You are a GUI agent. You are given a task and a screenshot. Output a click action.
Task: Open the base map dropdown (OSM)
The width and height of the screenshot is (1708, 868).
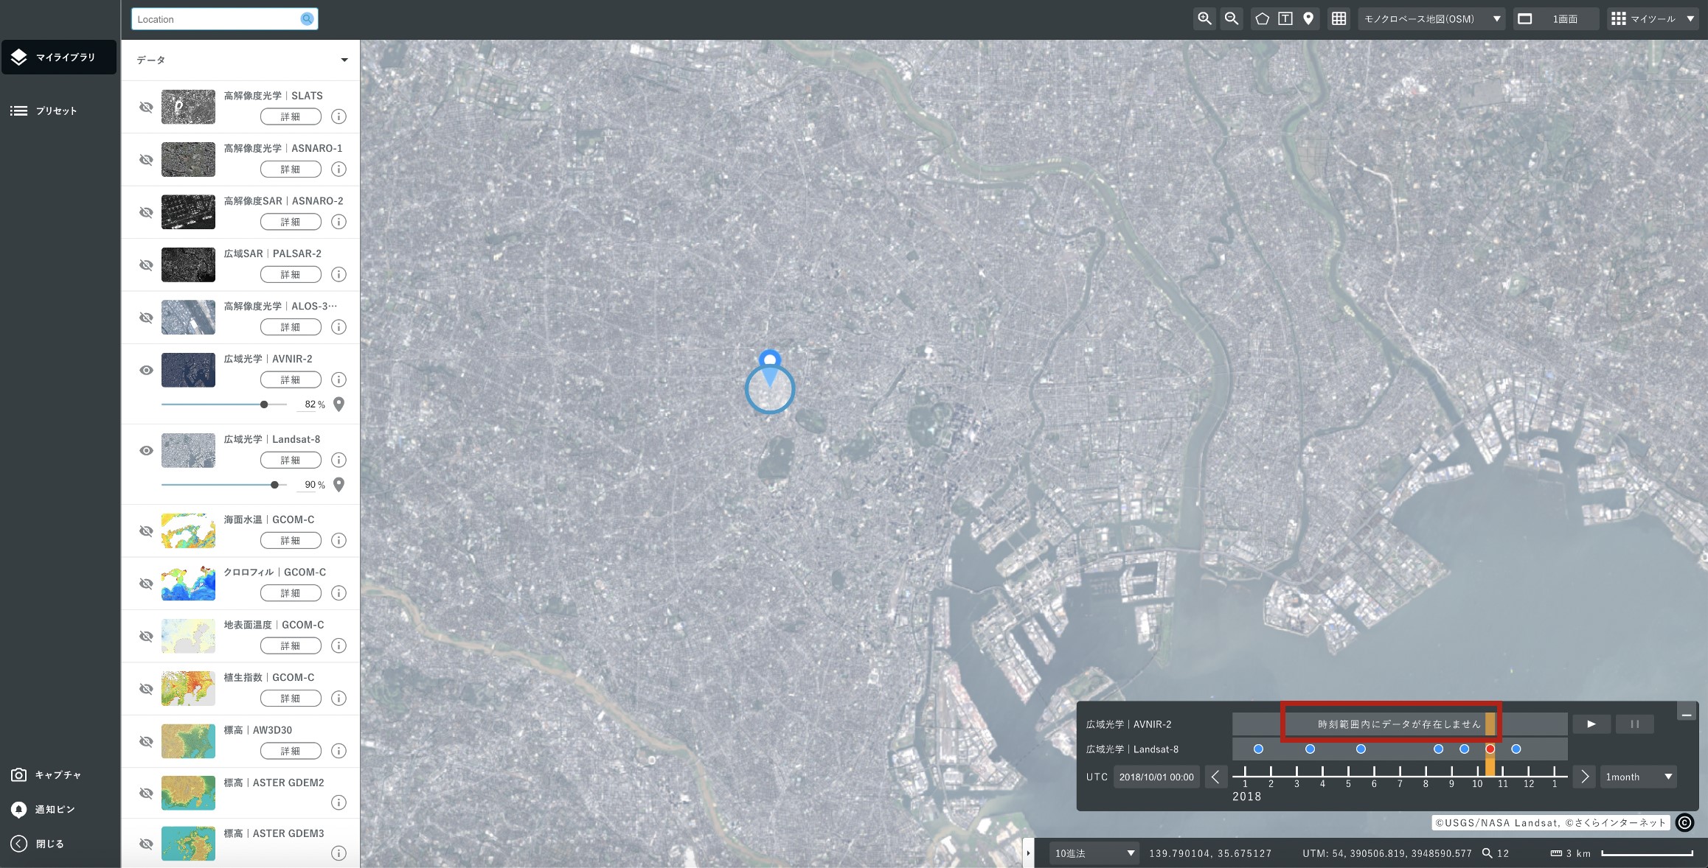coord(1432,19)
